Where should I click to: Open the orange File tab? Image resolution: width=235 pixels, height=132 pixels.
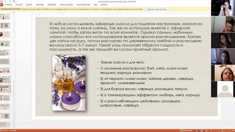(x=1, y=5)
